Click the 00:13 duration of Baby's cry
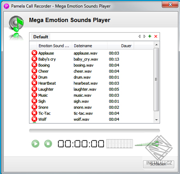Screen dimensions: 180x174 (x=114, y=59)
